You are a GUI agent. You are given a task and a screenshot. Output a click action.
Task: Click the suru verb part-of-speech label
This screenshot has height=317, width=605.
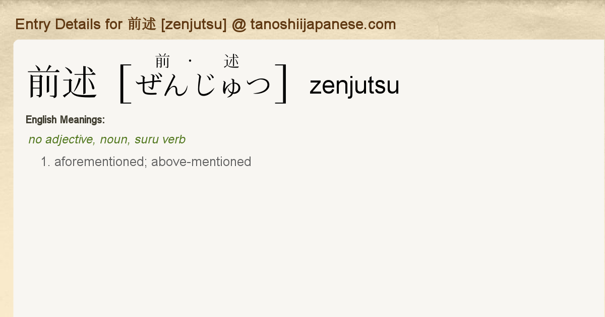point(160,139)
